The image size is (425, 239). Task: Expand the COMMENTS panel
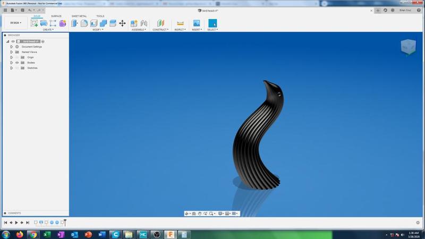[x=5, y=214]
